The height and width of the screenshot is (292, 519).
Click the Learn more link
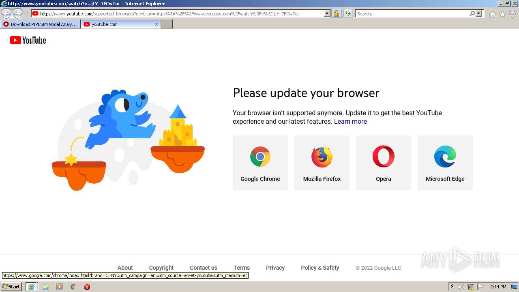(x=350, y=121)
